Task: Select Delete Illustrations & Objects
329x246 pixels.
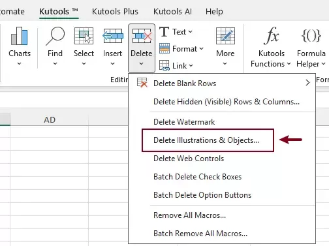Action: click(x=222, y=140)
